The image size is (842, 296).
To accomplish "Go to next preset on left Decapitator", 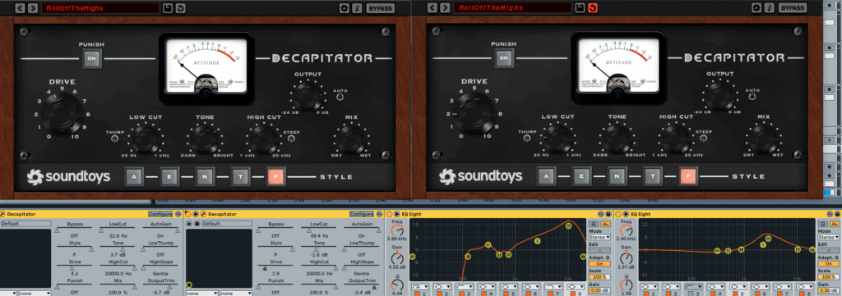I will [33, 8].
